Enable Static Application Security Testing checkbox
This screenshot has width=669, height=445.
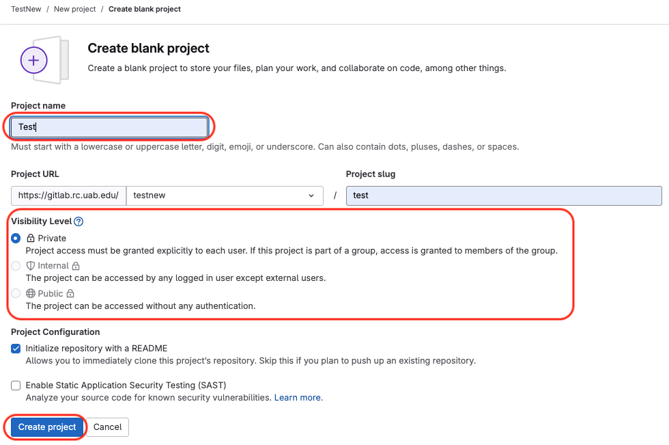tap(16, 386)
